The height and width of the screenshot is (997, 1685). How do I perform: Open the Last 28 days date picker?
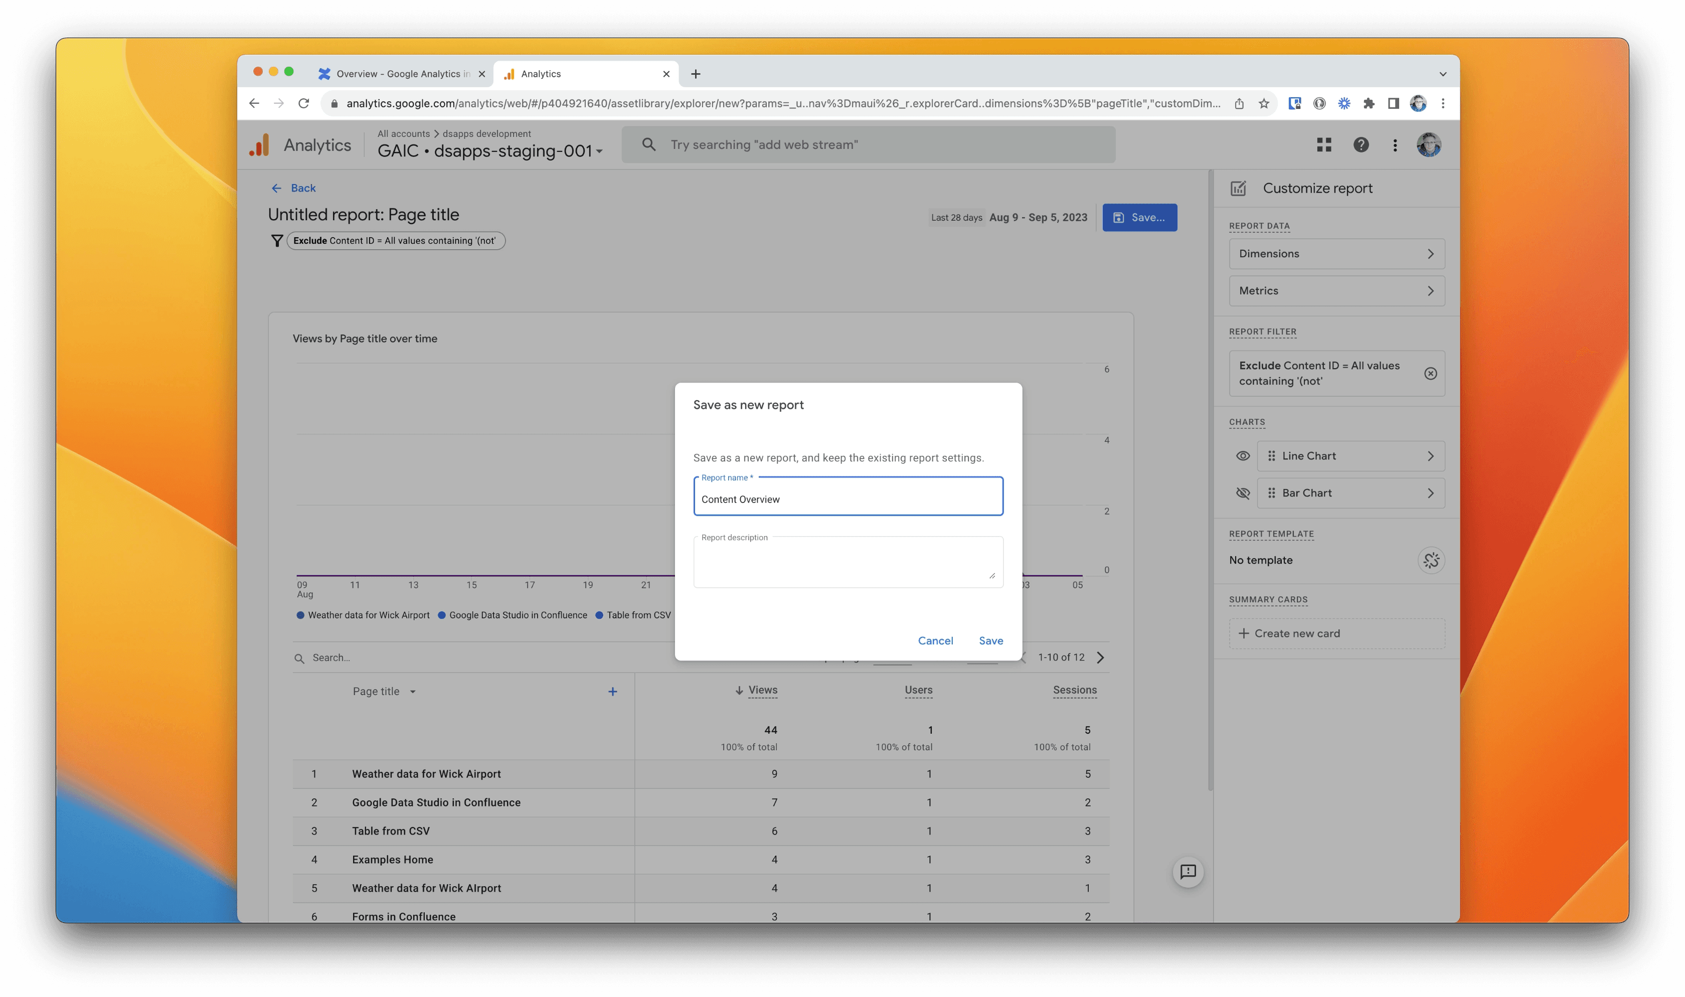click(x=1008, y=218)
